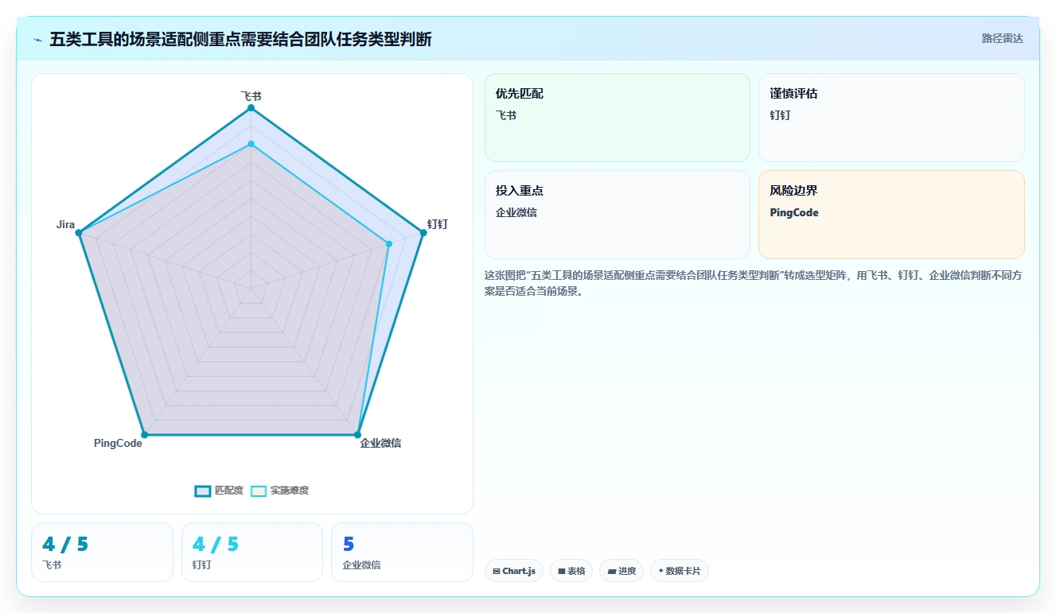The height and width of the screenshot is (613, 1056).
Task: Click the 企业微信 radar axis label
Action: [x=380, y=443]
